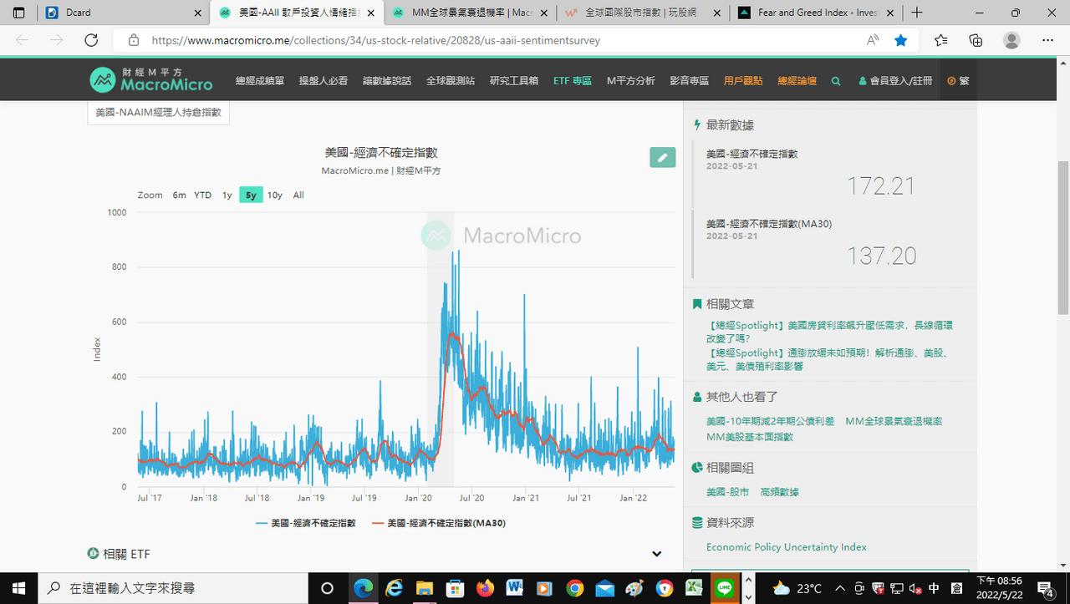
Task: Click the 美國-NAAIM經理人持倉指數 button
Action: point(158,112)
